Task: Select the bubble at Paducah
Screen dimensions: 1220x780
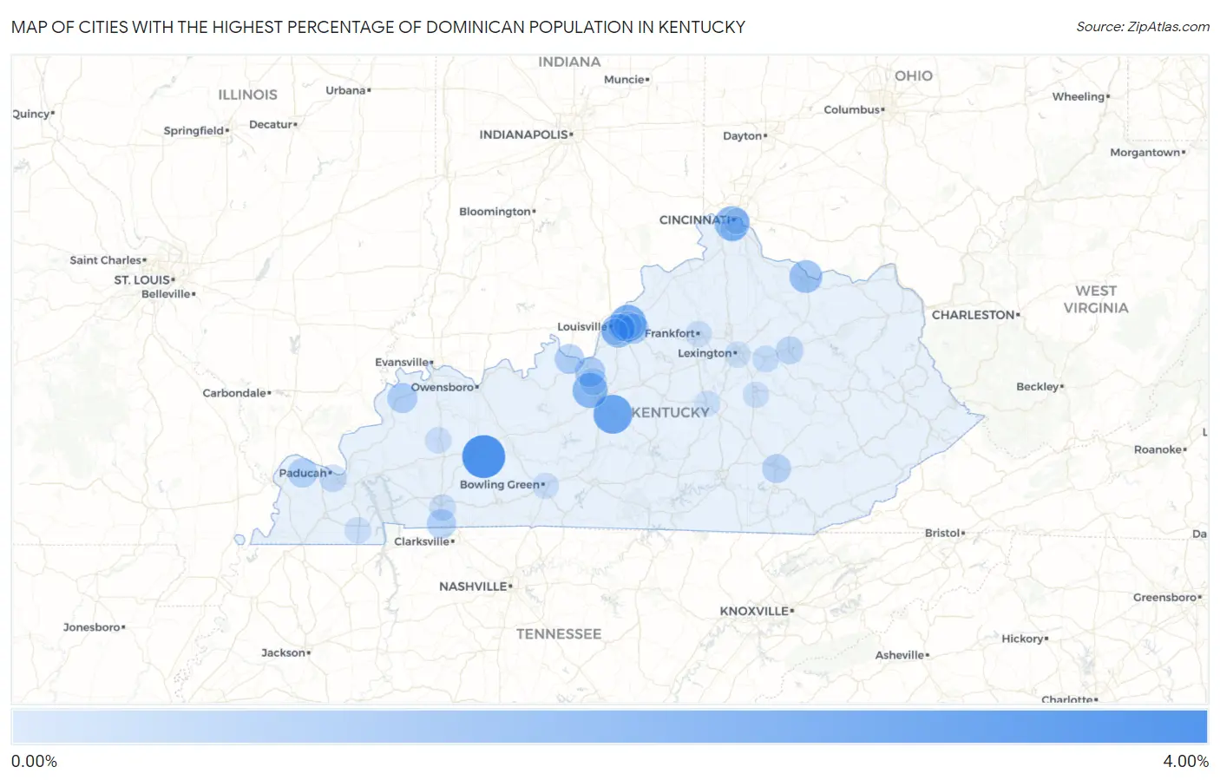Action: pos(302,471)
